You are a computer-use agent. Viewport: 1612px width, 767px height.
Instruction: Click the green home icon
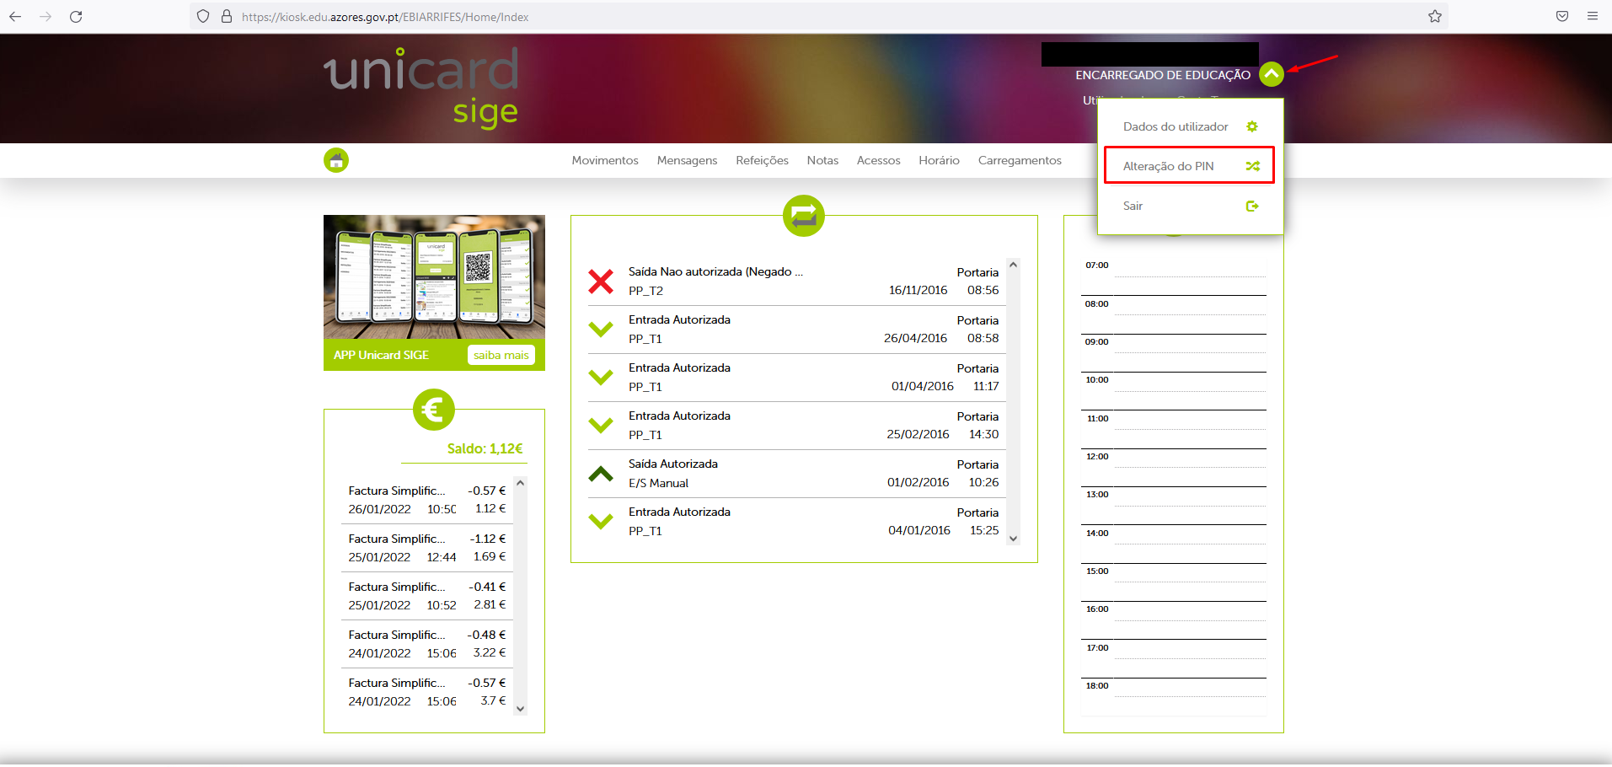pyautogui.click(x=336, y=160)
